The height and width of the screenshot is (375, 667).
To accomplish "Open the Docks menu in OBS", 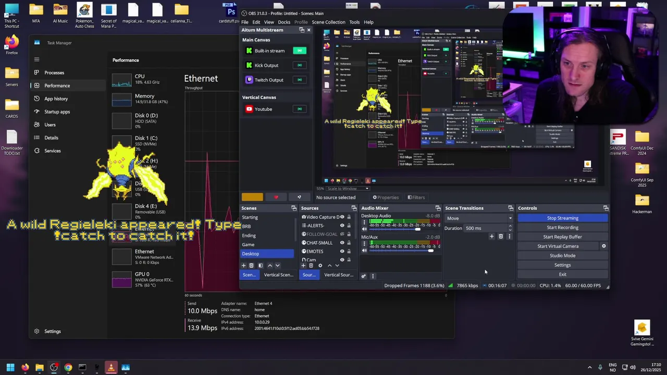I will pyautogui.click(x=284, y=22).
